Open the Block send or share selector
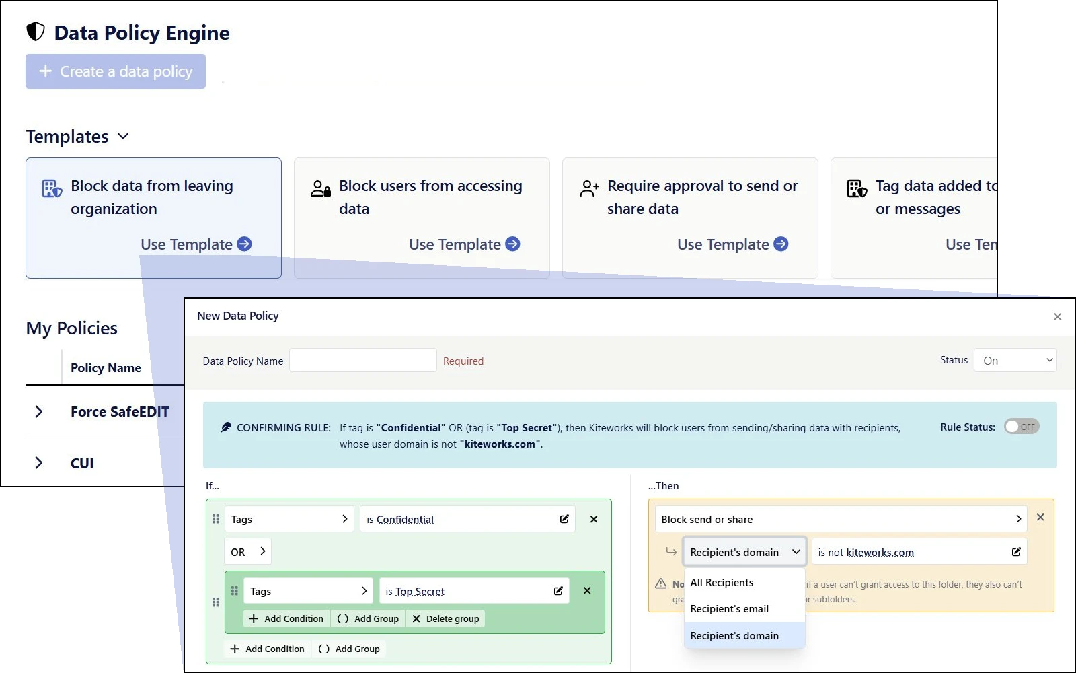The height and width of the screenshot is (673, 1076). pos(841,519)
